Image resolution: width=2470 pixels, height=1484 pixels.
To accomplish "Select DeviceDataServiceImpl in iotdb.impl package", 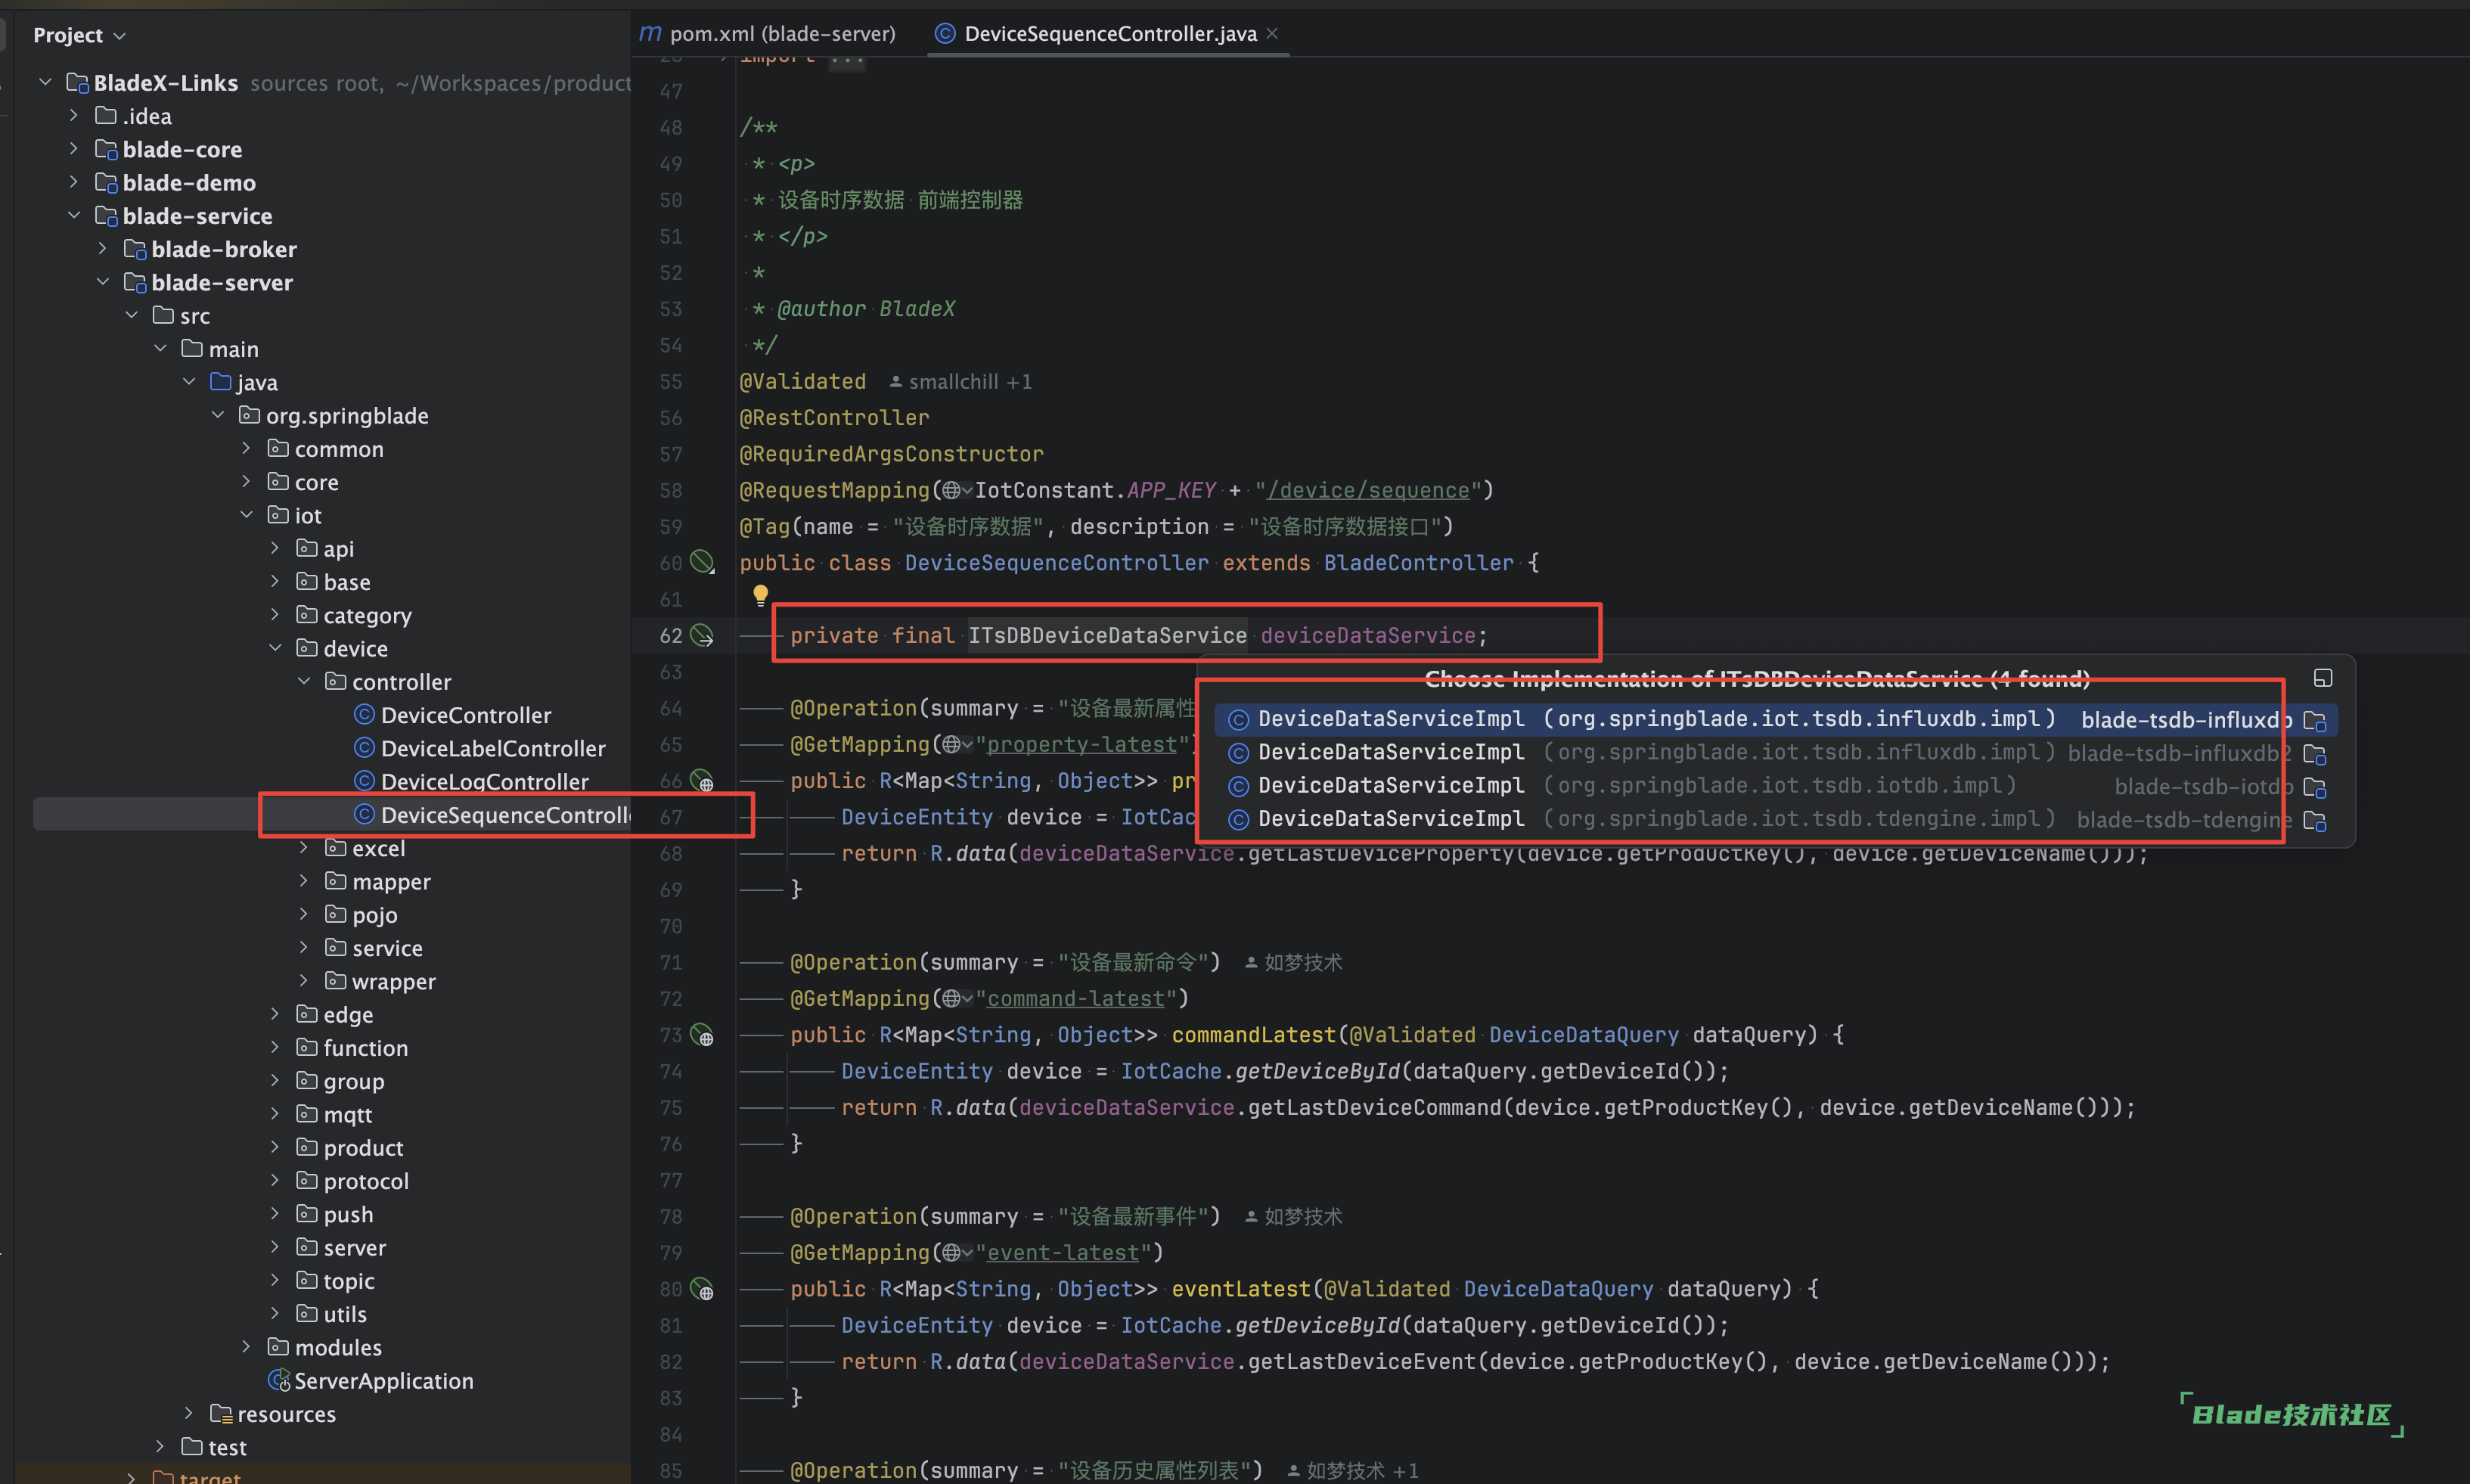I will coord(1775,785).
